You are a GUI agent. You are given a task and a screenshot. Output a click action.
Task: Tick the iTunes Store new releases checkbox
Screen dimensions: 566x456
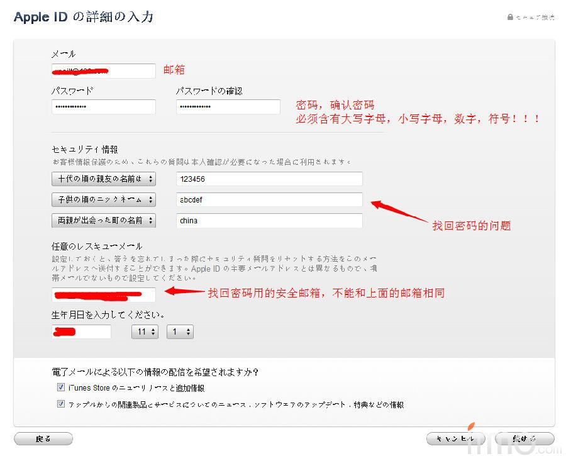point(61,387)
